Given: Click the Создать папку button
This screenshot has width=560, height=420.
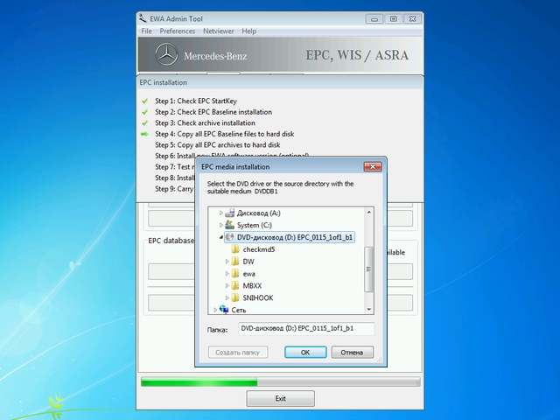Looking at the screenshot, I should tap(238, 352).
